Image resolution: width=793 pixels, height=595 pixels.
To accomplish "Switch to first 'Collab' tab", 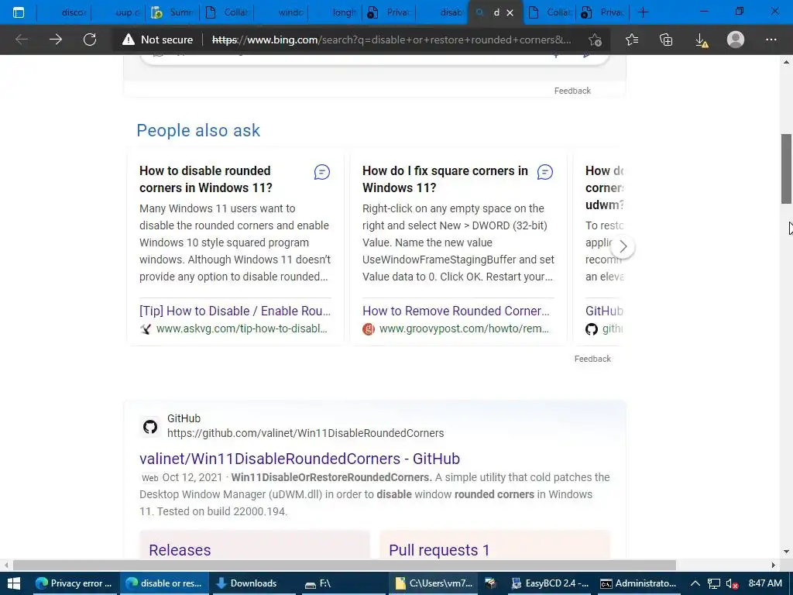I will [227, 12].
